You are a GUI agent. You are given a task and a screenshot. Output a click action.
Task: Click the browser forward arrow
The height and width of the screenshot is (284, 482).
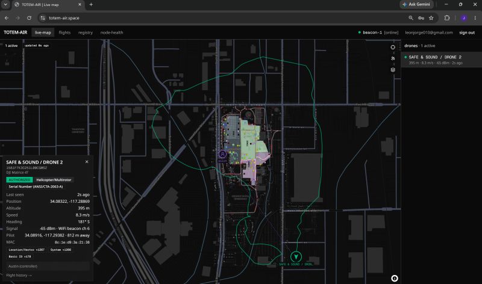click(17, 18)
